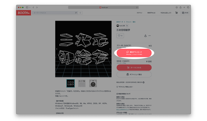207x121 pixels.
Task: Open the BOOTHとは menu item
Action: 151,13
